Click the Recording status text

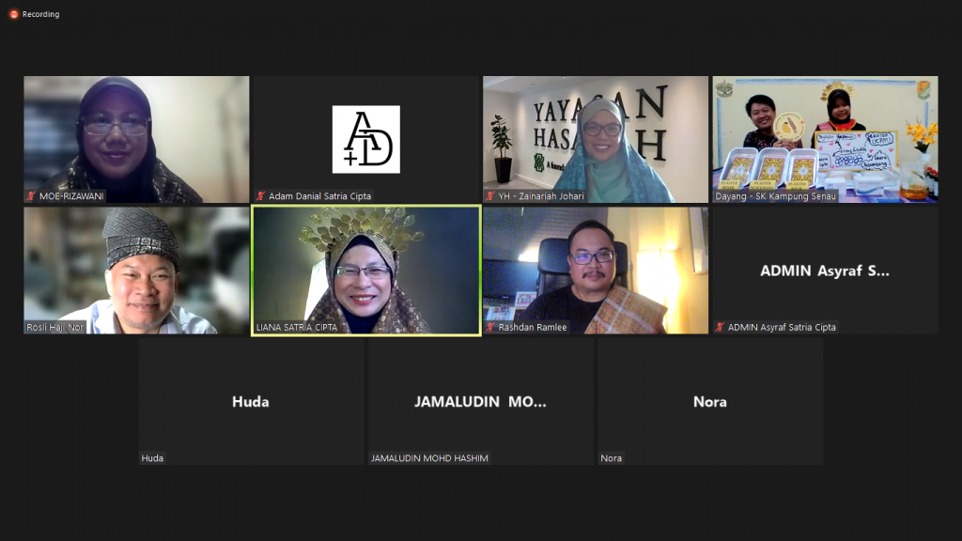(40, 14)
